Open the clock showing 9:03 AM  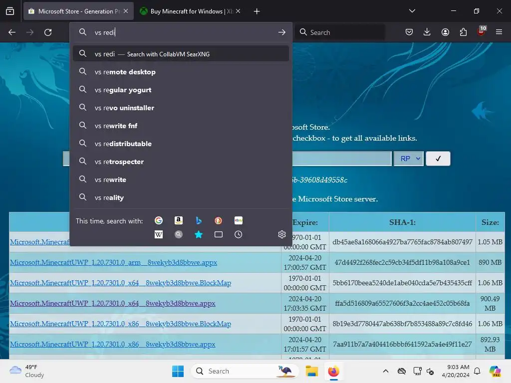456,371
